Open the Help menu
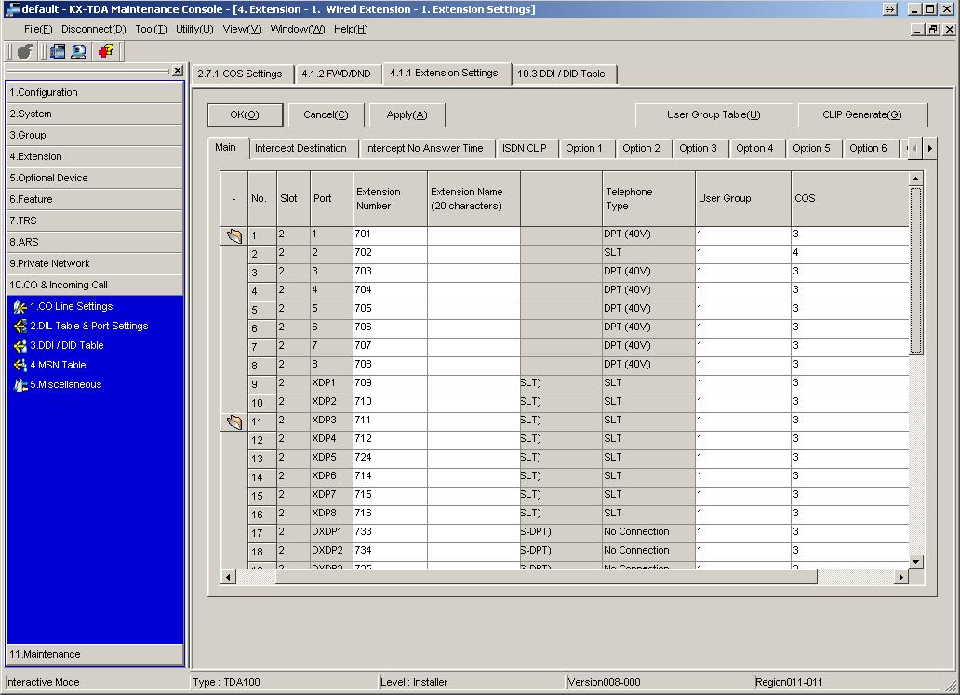Viewport: 960px width, 695px height. click(x=351, y=30)
